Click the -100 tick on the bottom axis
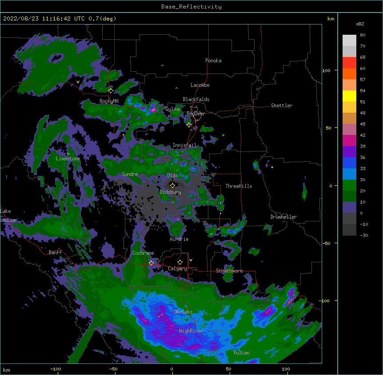The image size is (383, 375). point(56,369)
